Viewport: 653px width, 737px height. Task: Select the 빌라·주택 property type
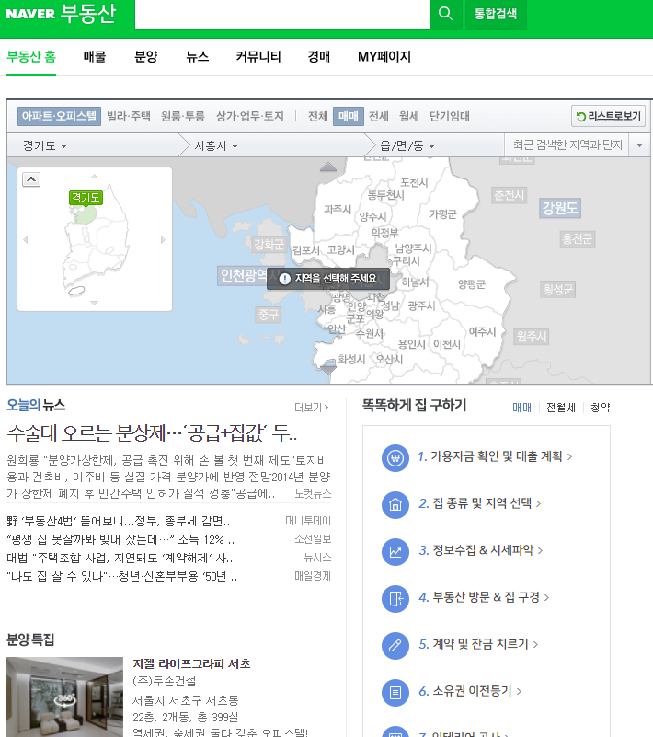pyautogui.click(x=129, y=116)
